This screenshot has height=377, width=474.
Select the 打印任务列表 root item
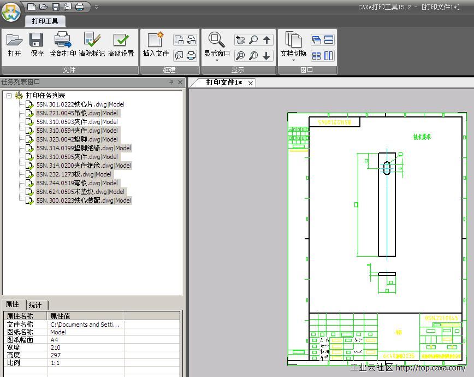coord(45,96)
